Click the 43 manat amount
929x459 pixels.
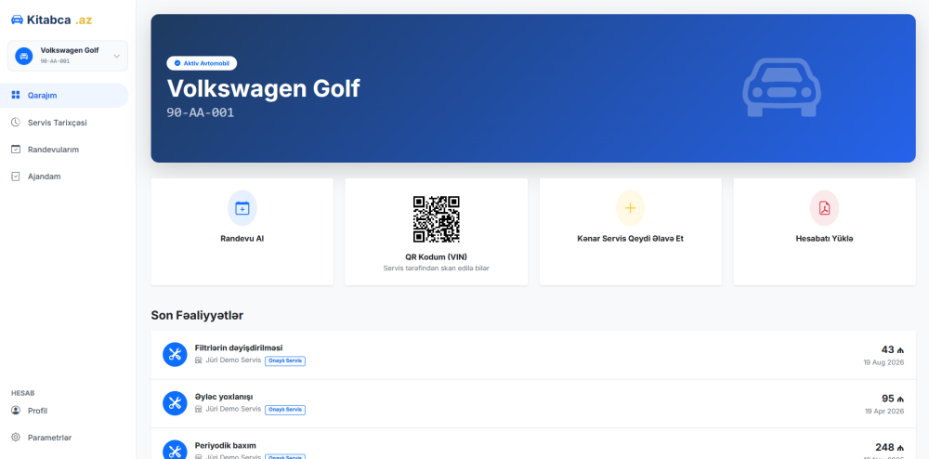coord(892,349)
